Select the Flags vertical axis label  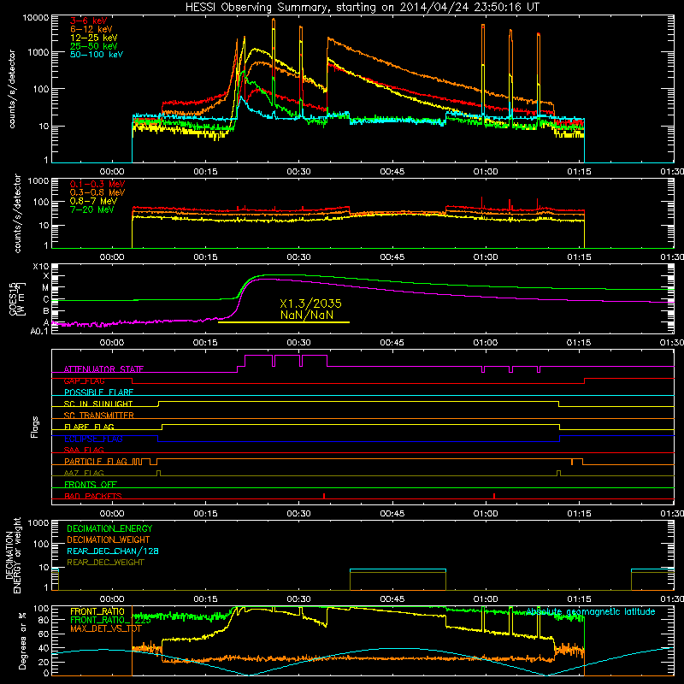click(x=35, y=427)
